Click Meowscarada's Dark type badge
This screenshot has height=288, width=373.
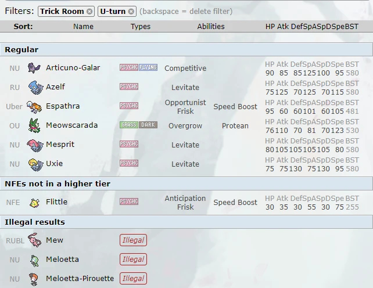point(148,125)
